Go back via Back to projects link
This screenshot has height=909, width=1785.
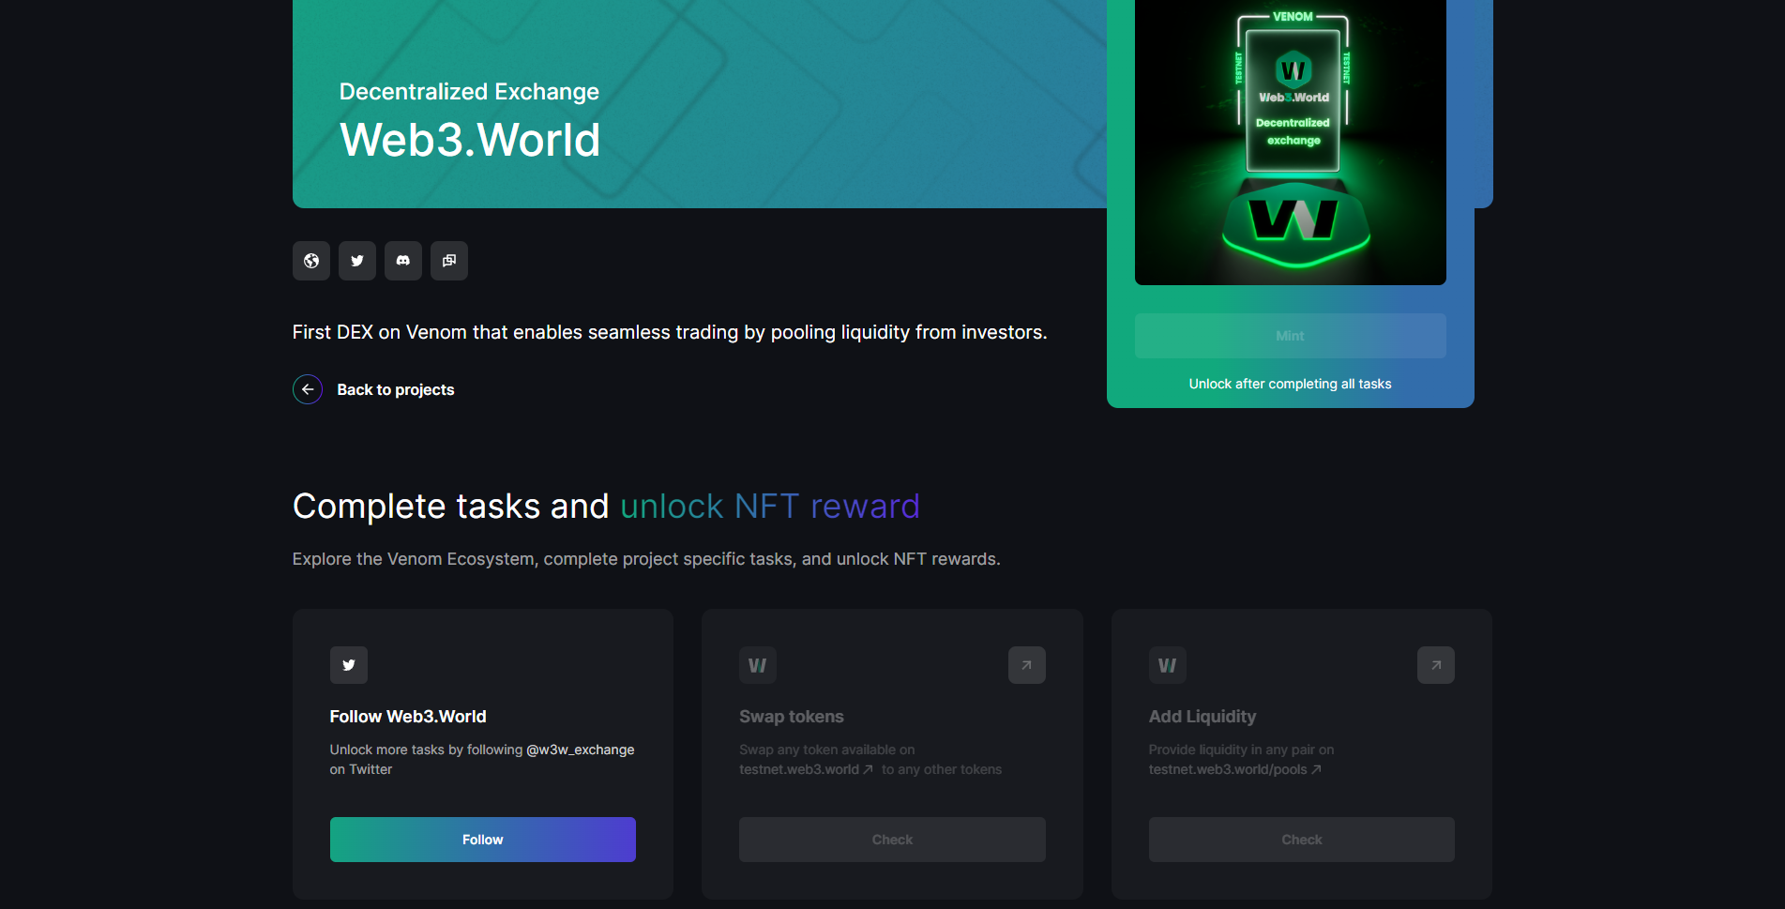[395, 389]
